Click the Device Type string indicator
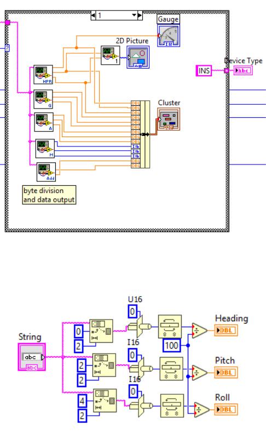 (243, 71)
